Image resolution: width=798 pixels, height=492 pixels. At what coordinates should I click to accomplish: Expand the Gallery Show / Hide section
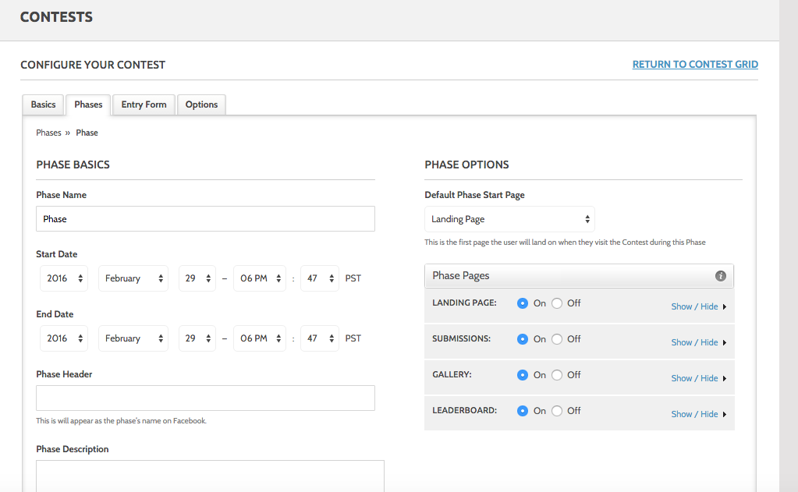pos(698,378)
